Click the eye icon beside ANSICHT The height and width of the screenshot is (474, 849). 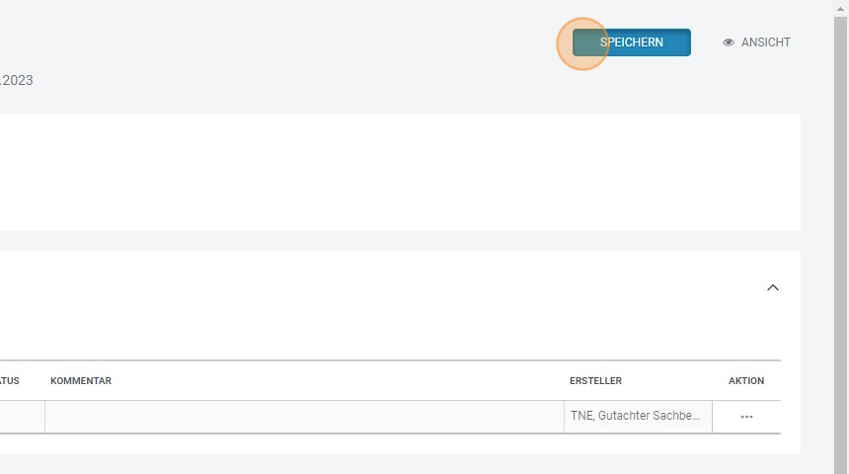[x=729, y=42]
